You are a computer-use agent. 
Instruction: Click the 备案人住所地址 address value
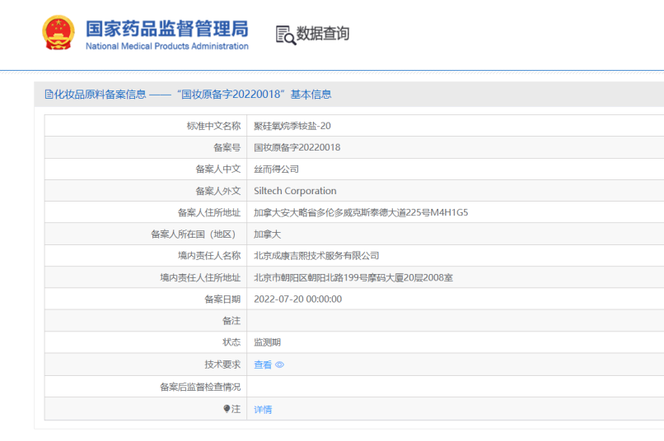point(360,212)
